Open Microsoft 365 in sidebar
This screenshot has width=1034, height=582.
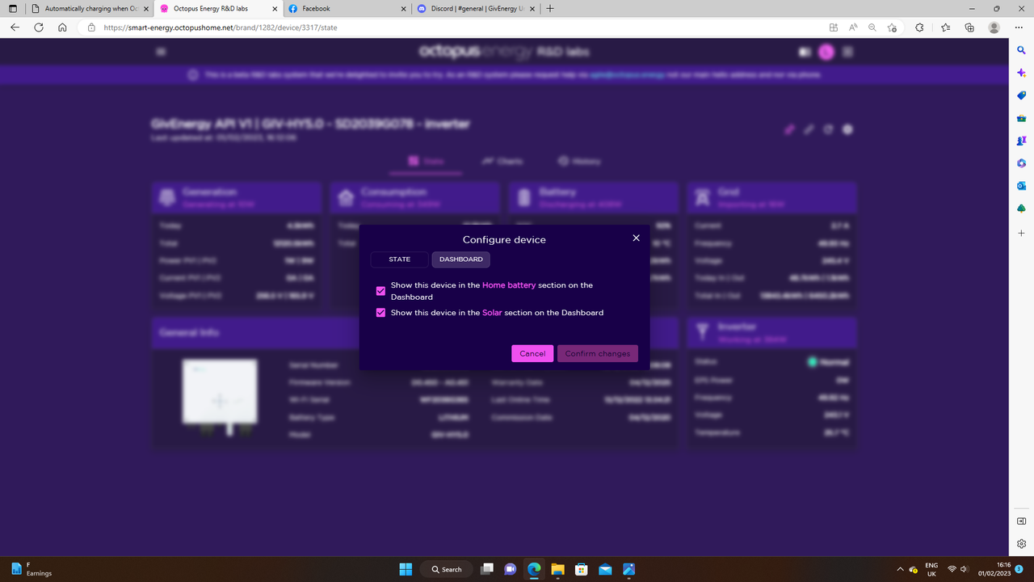pyautogui.click(x=1021, y=163)
